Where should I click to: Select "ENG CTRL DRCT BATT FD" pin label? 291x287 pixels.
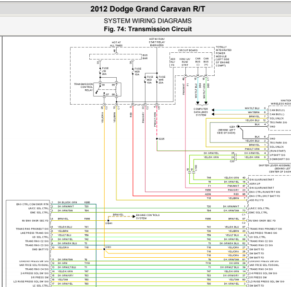265,196
